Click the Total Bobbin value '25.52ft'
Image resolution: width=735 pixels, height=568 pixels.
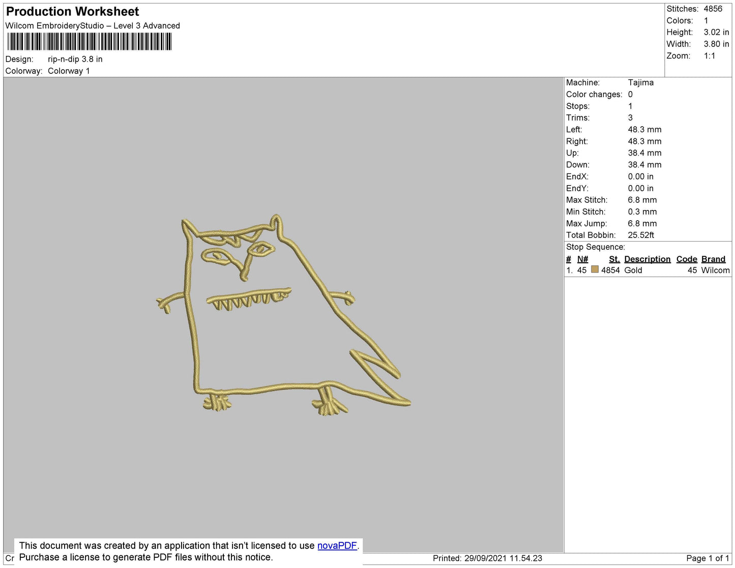[x=641, y=235]
